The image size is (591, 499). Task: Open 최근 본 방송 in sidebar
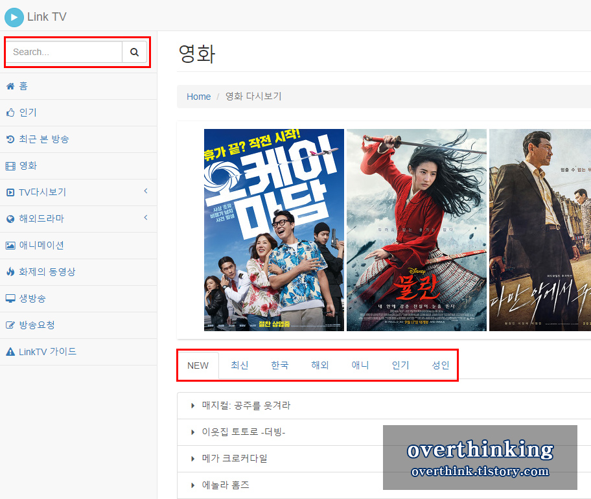point(43,139)
